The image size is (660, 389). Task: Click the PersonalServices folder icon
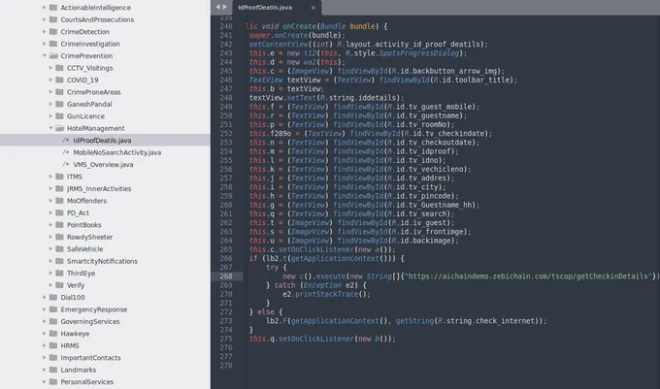53,382
